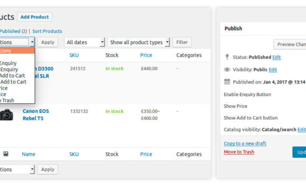Open the Show all product types dropdown
Screen dimensions: 306x190
[x=139, y=42]
